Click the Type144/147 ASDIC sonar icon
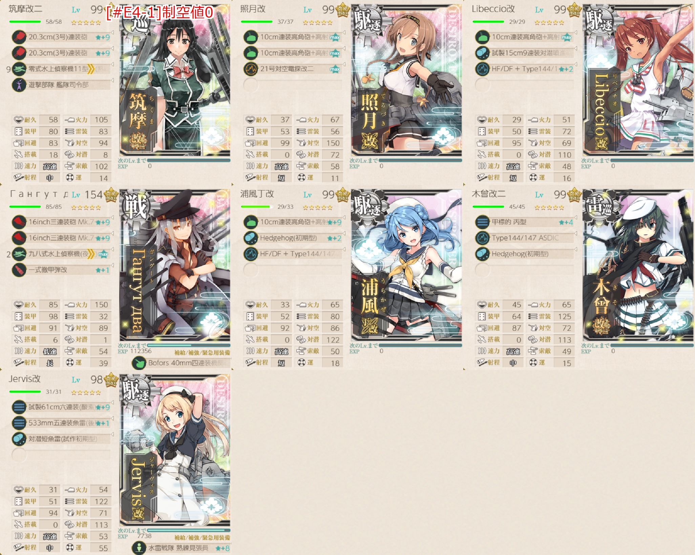The height and width of the screenshot is (555, 695). pos(482,238)
